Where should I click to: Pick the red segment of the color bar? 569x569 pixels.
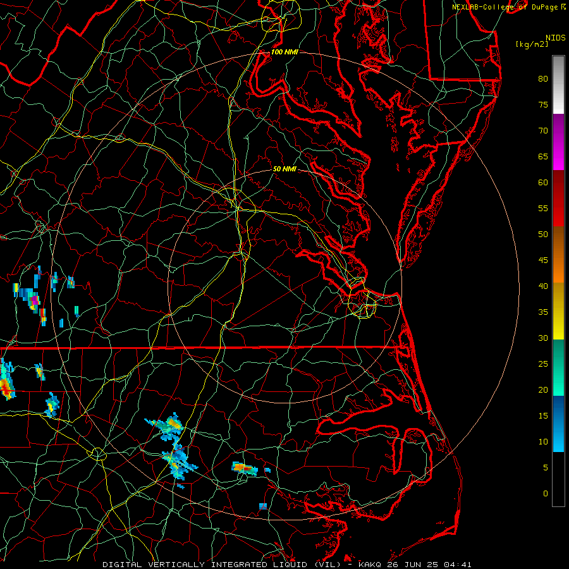click(x=558, y=199)
